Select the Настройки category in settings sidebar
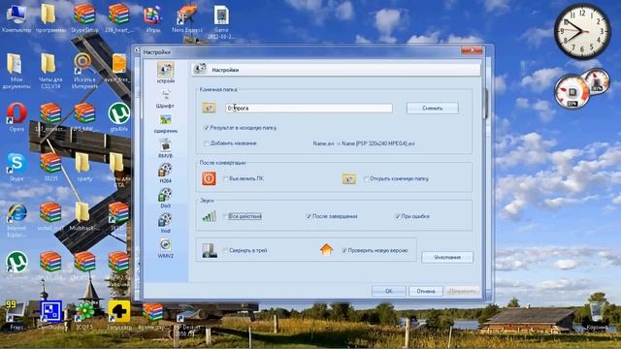 pyautogui.click(x=166, y=73)
